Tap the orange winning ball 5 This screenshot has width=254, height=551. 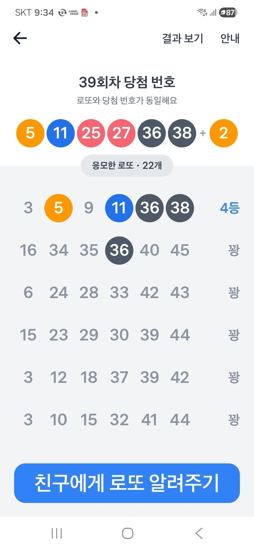coord(30,133)
